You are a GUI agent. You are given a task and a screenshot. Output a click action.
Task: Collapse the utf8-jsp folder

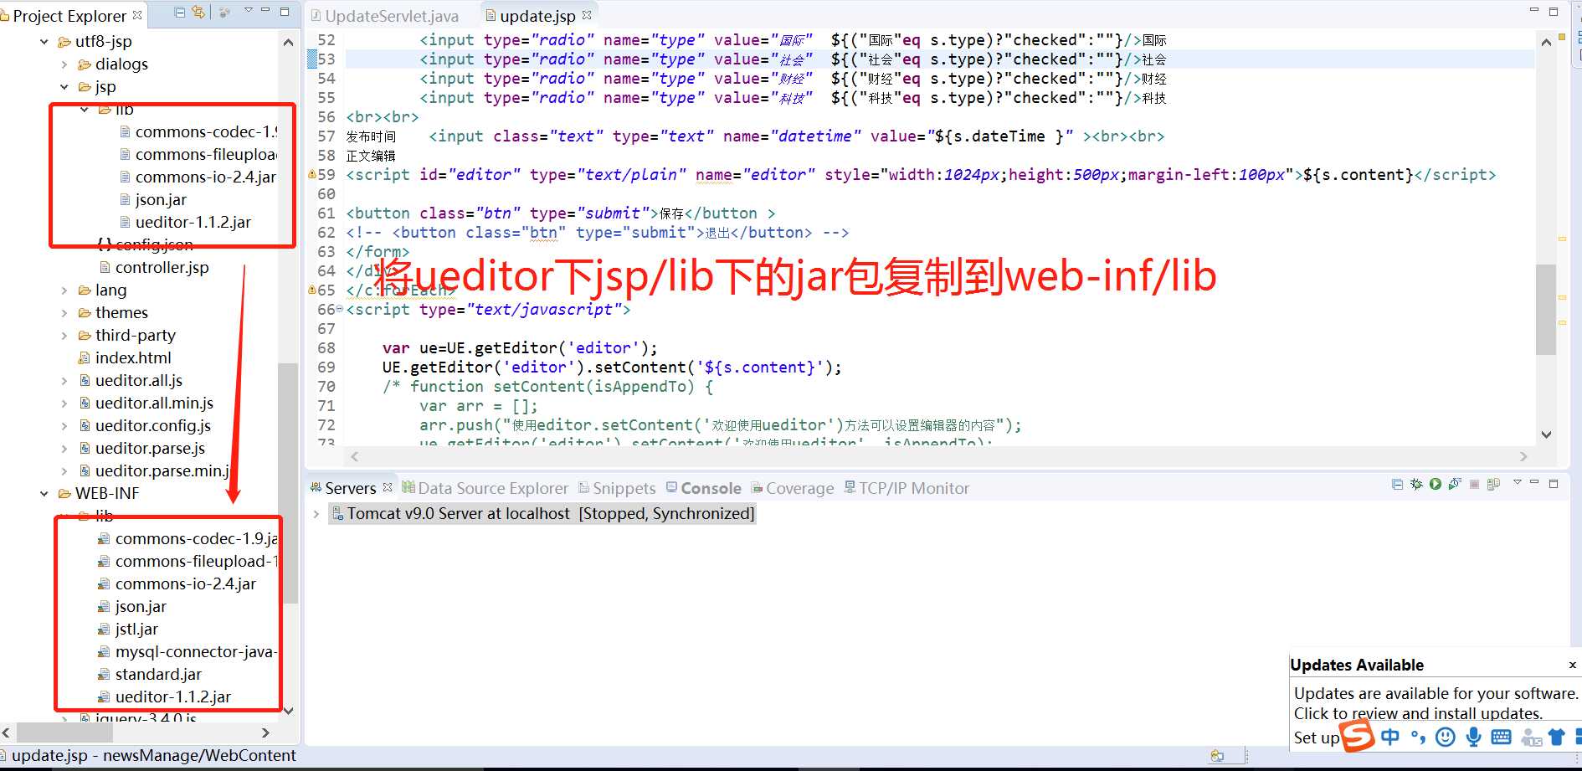pos(44,41)
